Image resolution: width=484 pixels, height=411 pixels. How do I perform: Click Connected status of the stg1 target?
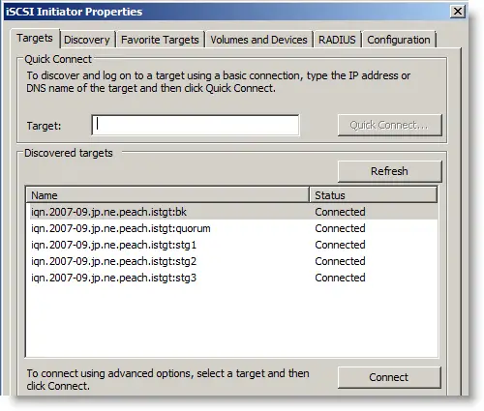point(340,245)
